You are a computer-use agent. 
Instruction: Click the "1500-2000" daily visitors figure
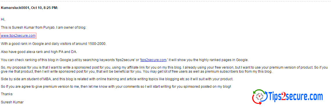click(x=98, y=44)
